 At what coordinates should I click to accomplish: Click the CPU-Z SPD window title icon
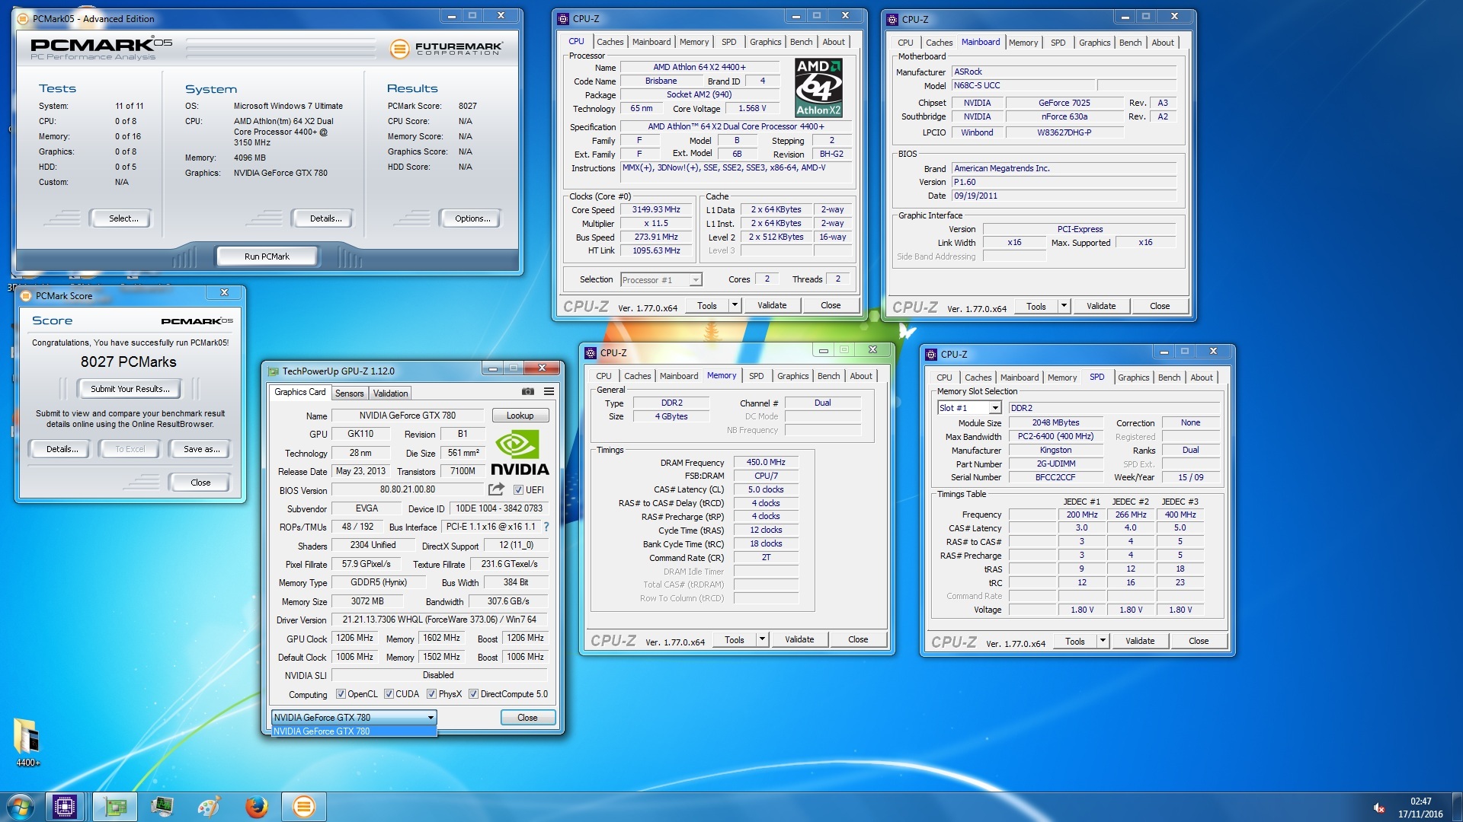tap(931, 355)
